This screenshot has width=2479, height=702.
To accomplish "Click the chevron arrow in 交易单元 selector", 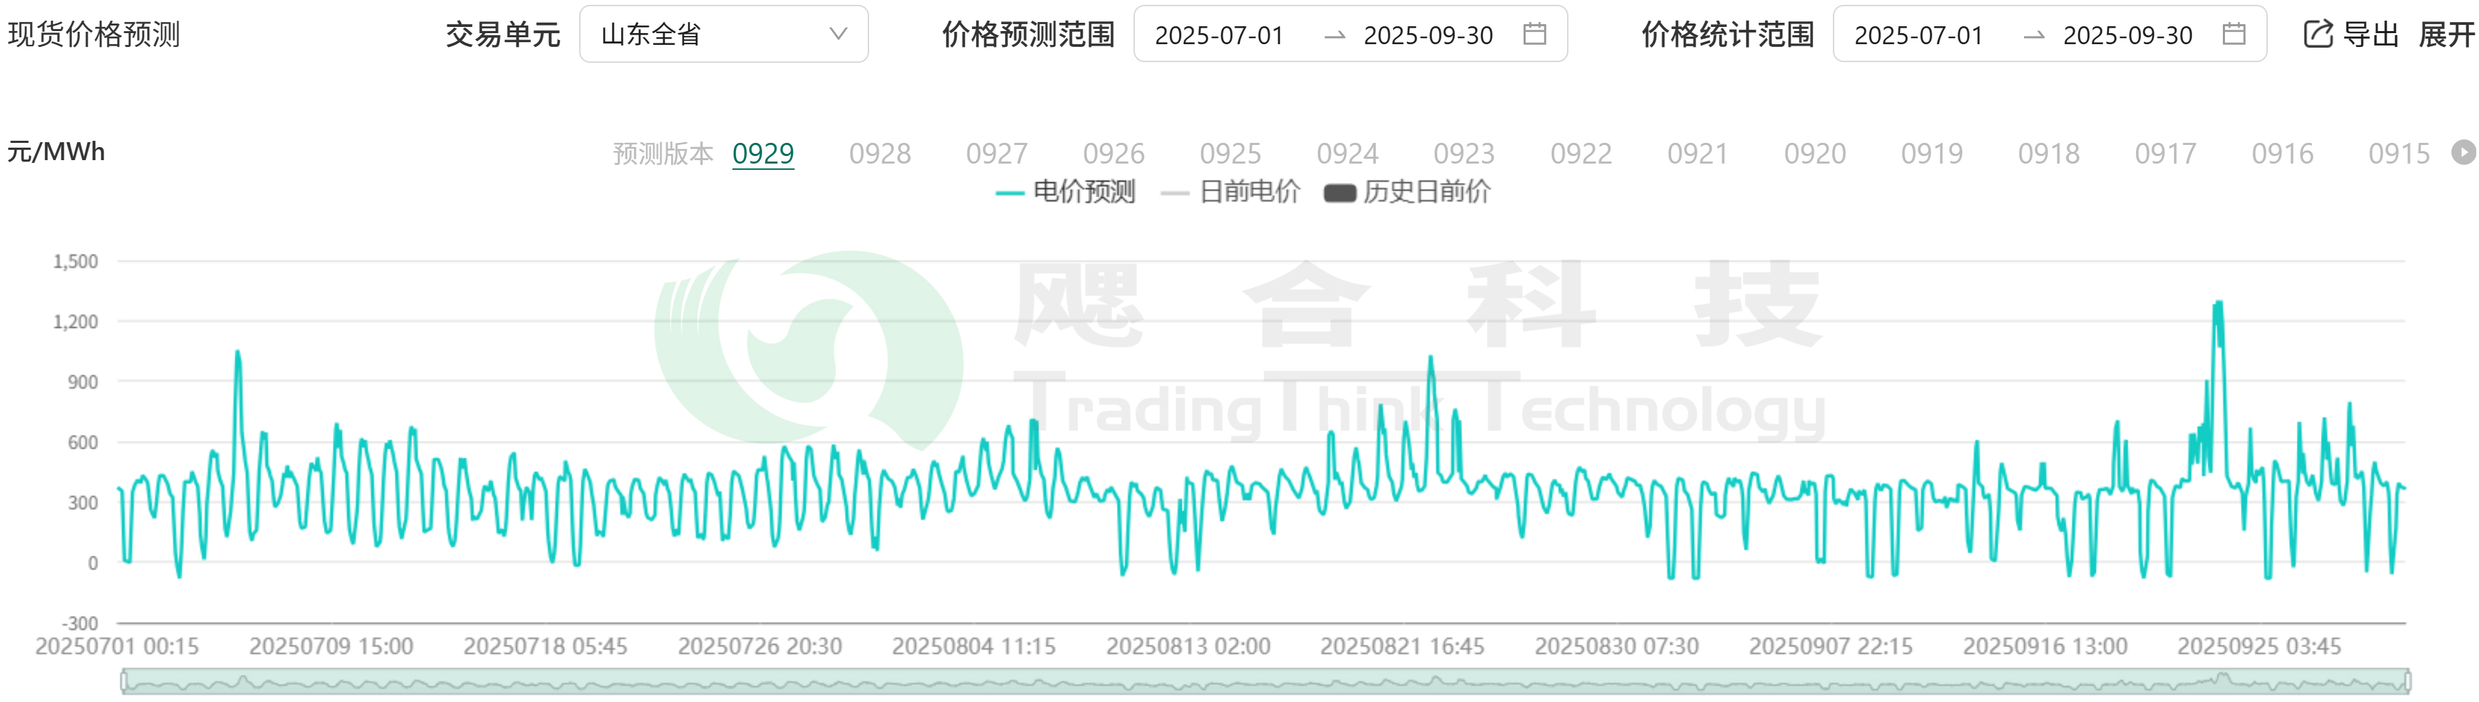I will coord(838,35).
